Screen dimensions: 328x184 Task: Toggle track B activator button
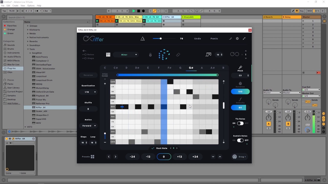click(x=288, y=124)
